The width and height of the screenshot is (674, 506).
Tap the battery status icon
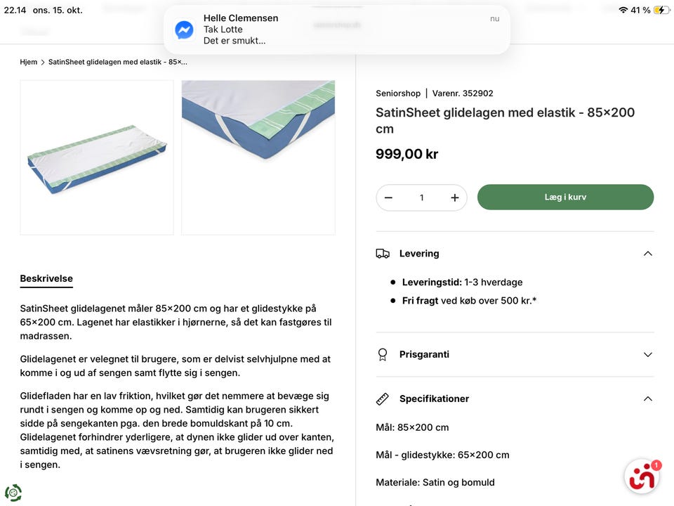[661, 10]
